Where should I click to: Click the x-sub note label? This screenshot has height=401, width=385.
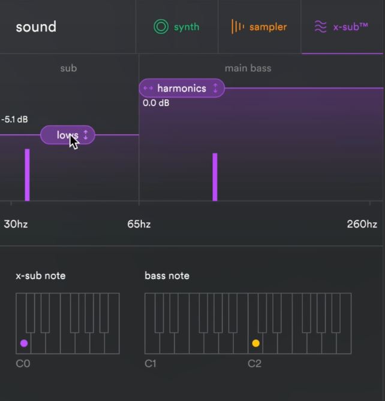(41, 276)
